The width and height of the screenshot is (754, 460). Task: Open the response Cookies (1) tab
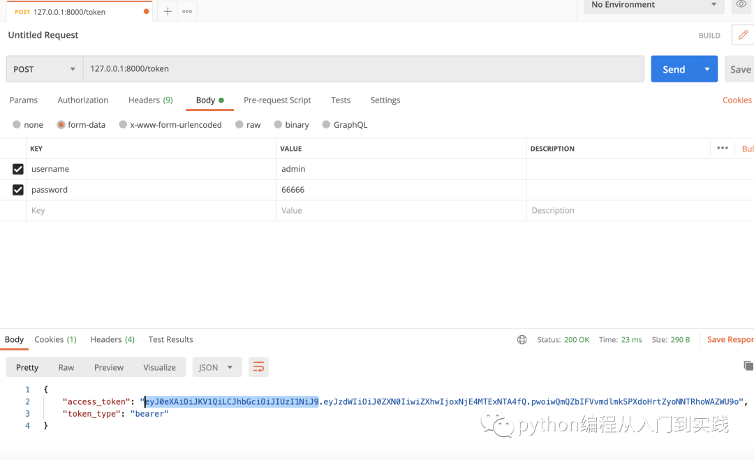55,339
